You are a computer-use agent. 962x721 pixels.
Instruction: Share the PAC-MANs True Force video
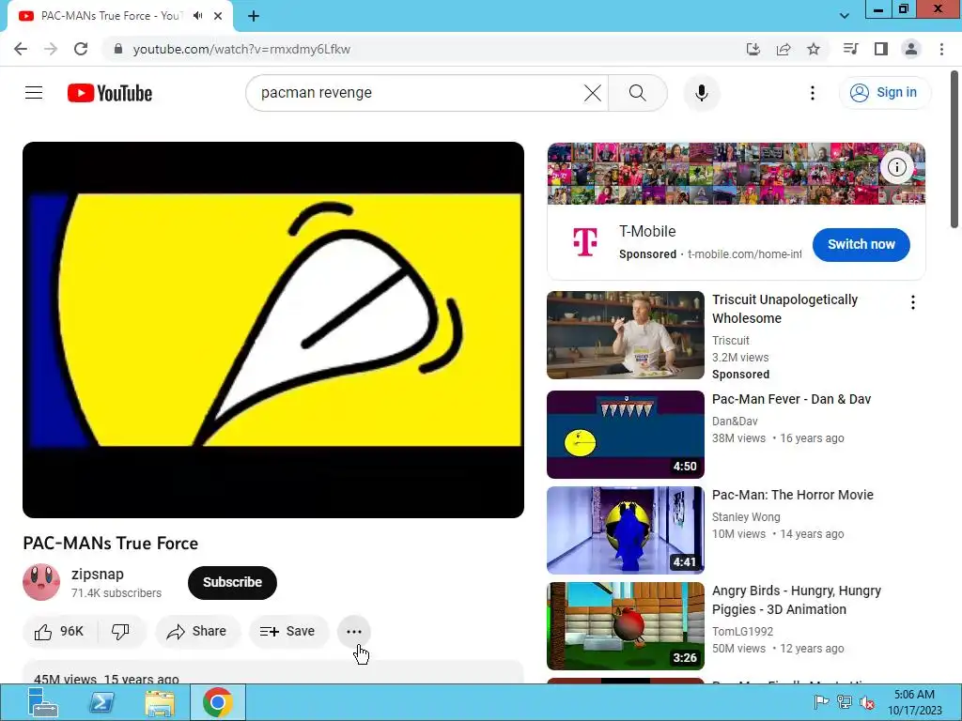[x=197, y=632]
